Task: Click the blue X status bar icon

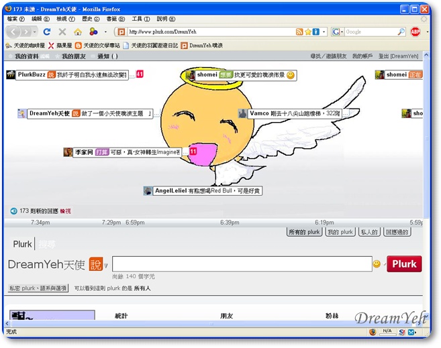Action: click(411, 332)
